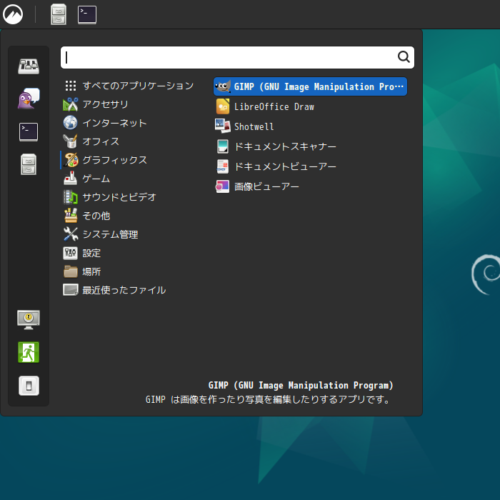This screenshot has width=500, height=500.
Task: Click the lock screen monitor icon in sidebar
Action: point(29,319)
